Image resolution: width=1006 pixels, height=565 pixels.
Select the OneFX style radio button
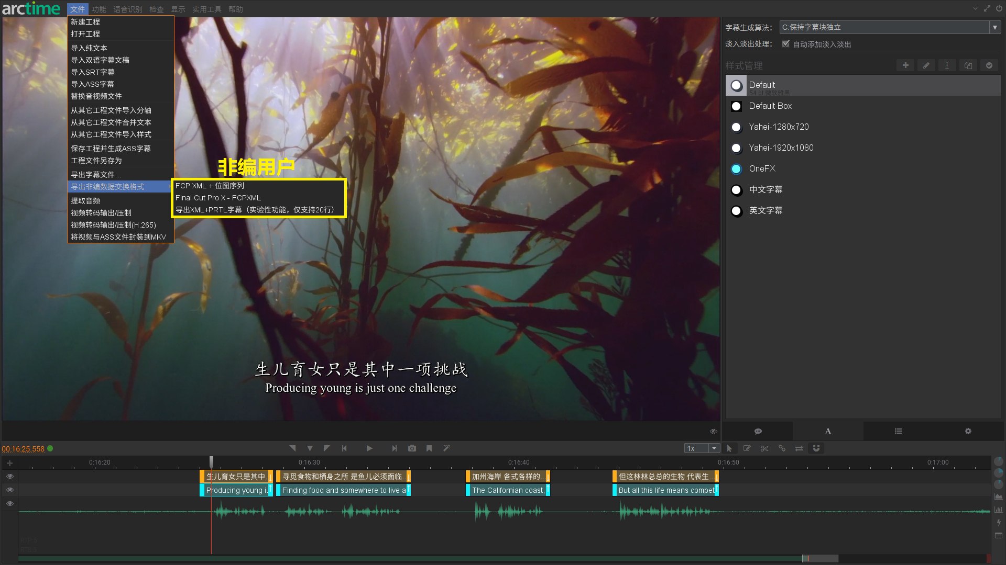point(736,169)
